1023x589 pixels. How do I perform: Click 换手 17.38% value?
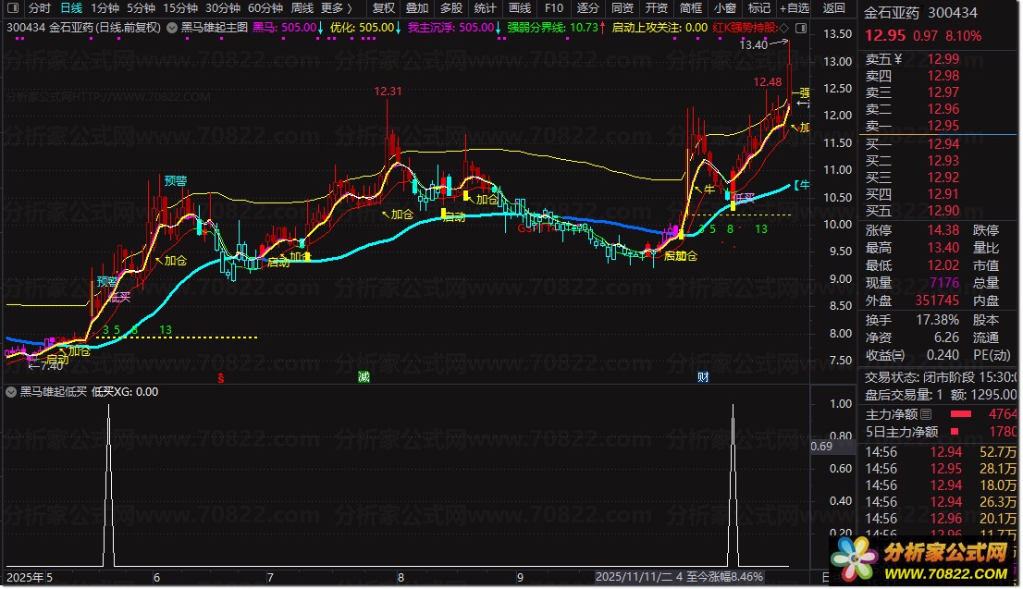point(940,320)
